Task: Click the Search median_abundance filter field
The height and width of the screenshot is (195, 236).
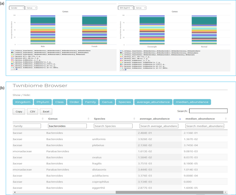Action: pyautogui.click(x=205, y=126)
